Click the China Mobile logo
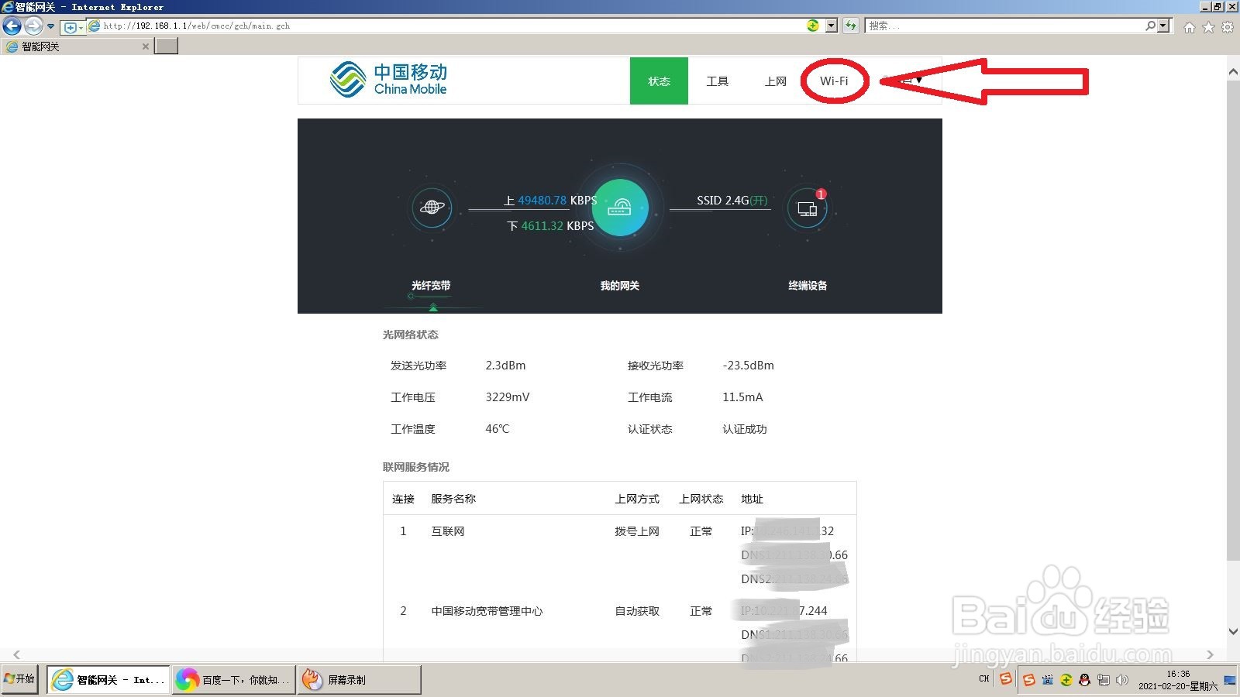Viewport: 1240px width, 697px height. 388,80
